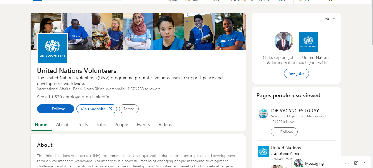Open the Videos tab
The image size is (373, 168).
coord(165,124)
